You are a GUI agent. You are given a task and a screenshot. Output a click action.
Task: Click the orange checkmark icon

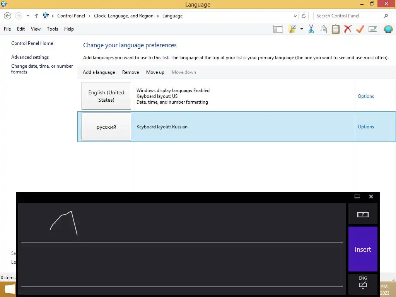pos(360,29)
